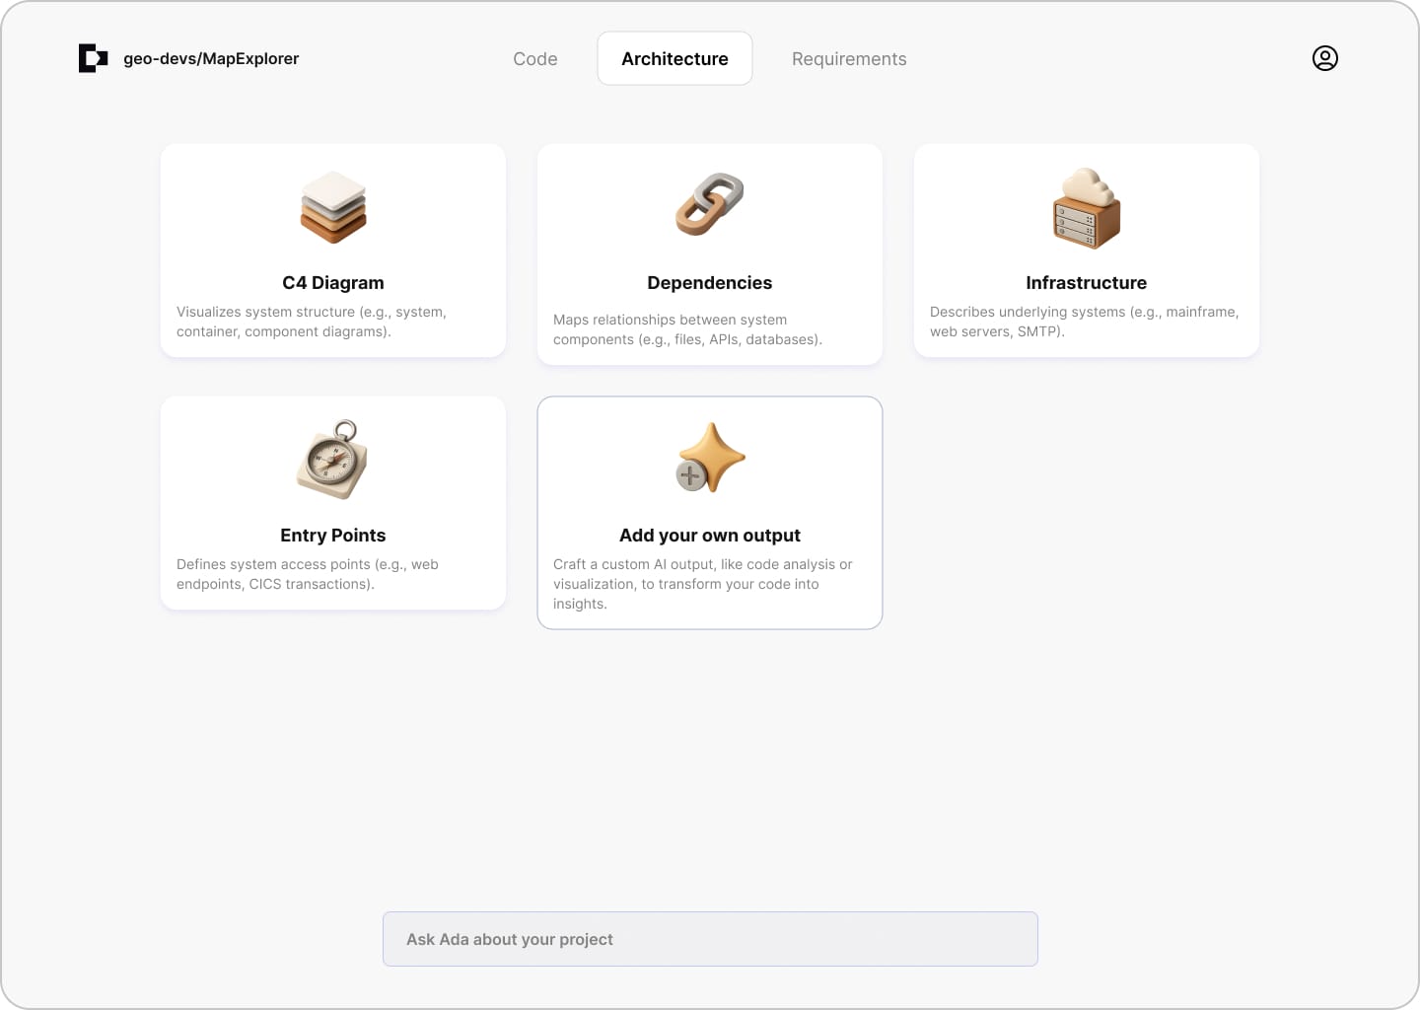Open the Dependencies card title
The width and height of the screenshot is (1420, 1010).
click(x=710, y=283)
